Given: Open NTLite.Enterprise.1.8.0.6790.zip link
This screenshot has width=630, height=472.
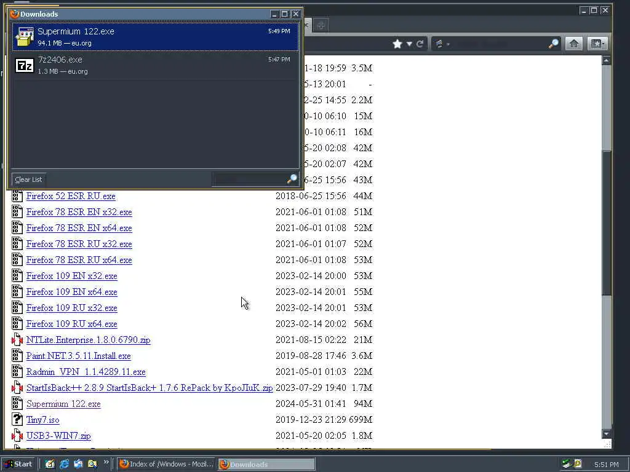Looking at the screenshot, I should 89,340.
